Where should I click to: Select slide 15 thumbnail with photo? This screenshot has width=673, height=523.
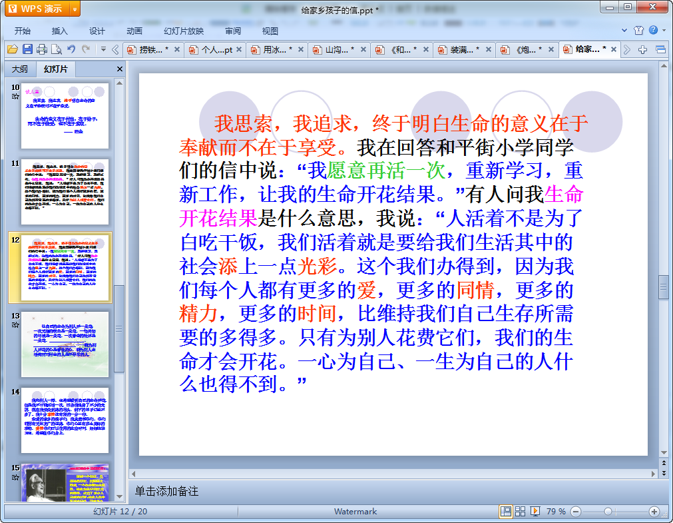65,482
